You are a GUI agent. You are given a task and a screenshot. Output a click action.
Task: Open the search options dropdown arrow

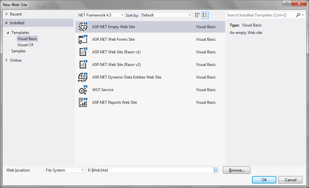click(x=303, y=15)
